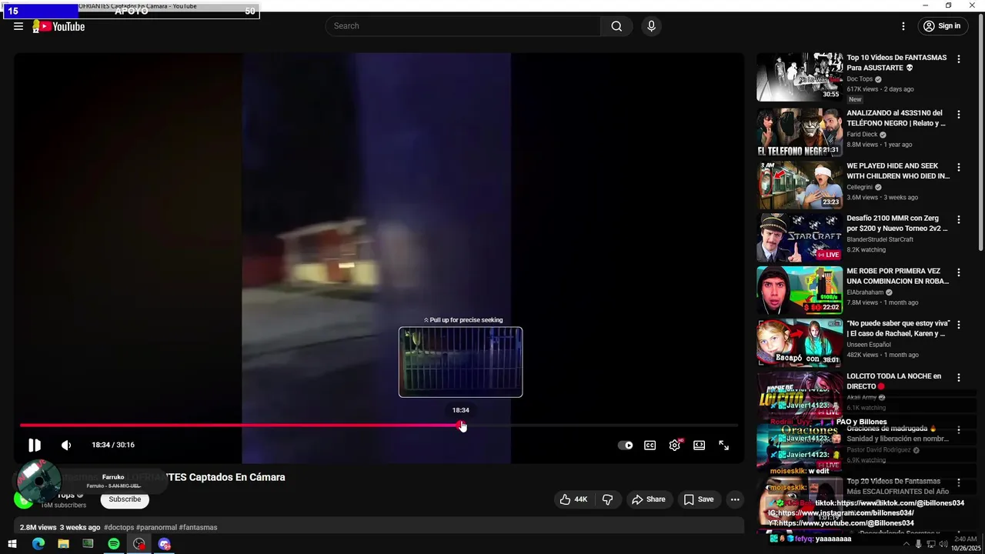Mute the video volume
Viewport: 985px width, 554px height.
click(x=66, y=445)
